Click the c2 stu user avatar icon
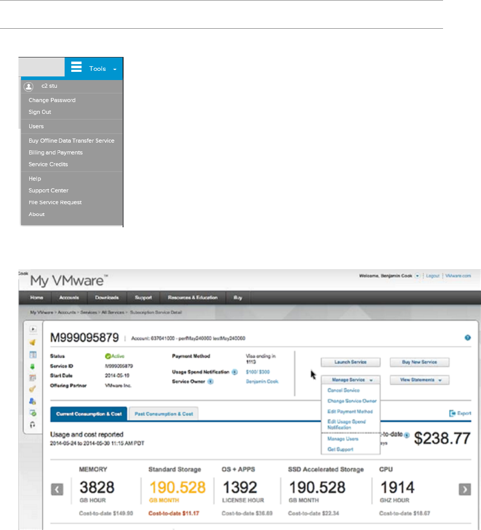The width and height of the screenshot is (481, 530). (29, 87)
